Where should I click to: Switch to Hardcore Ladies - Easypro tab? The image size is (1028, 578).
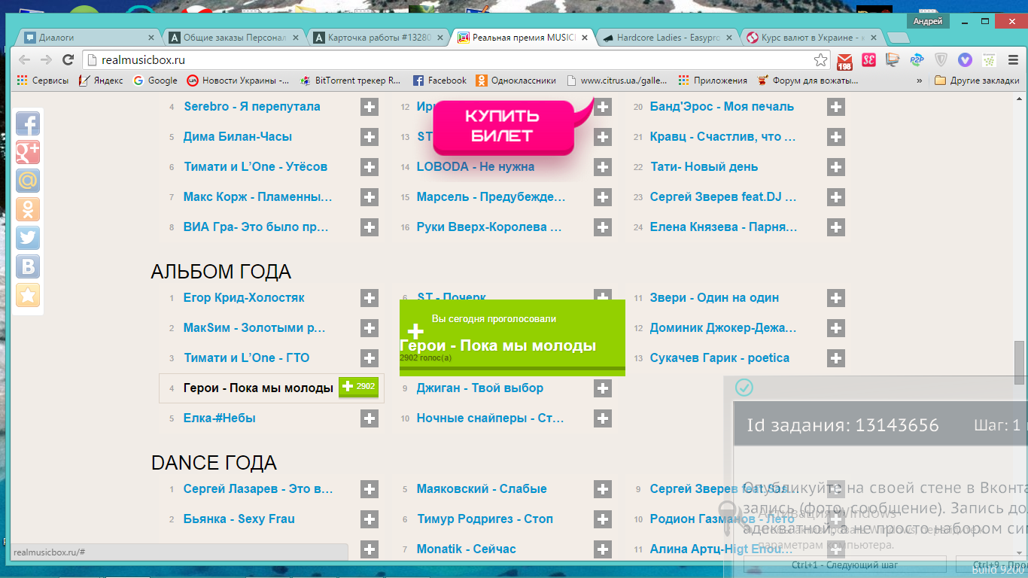point(668,38)
